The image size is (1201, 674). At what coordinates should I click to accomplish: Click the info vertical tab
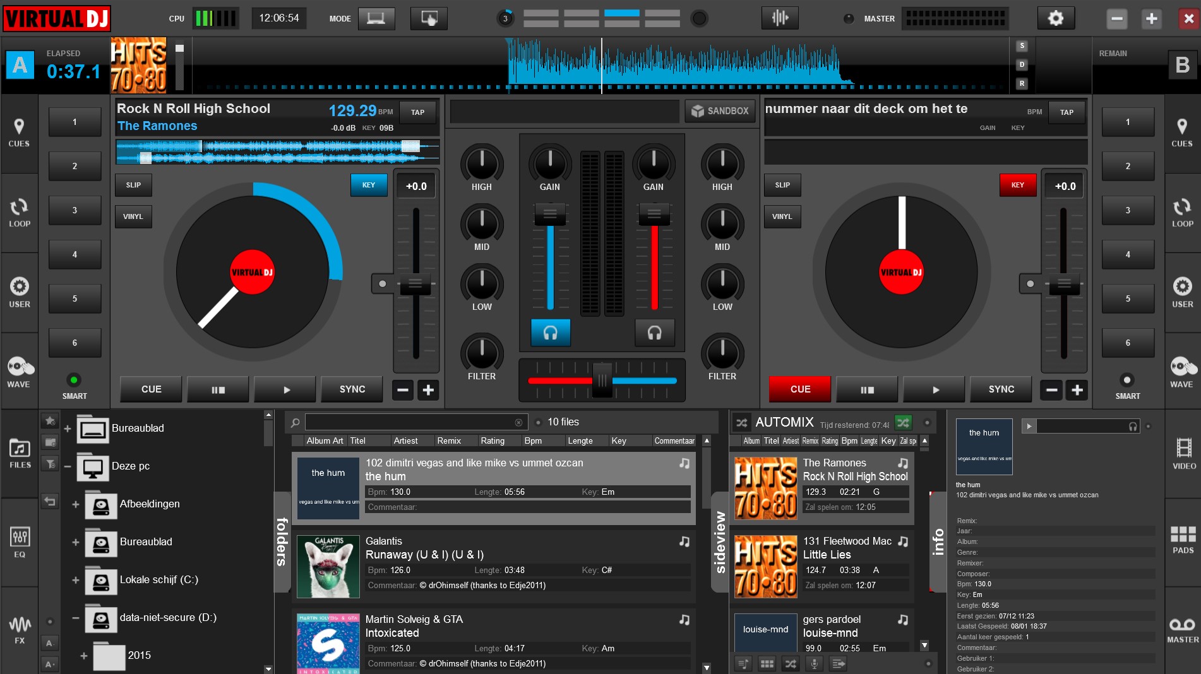click(x=938, y=541)
